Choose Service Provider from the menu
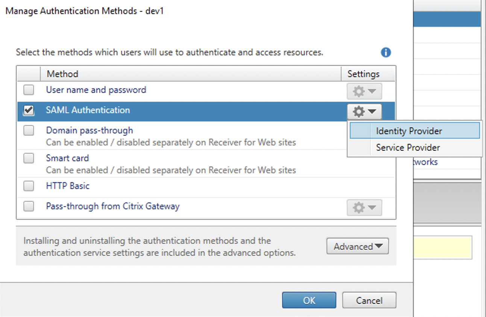Viewport: 486px width, 317px height. (x=408, y=148)
